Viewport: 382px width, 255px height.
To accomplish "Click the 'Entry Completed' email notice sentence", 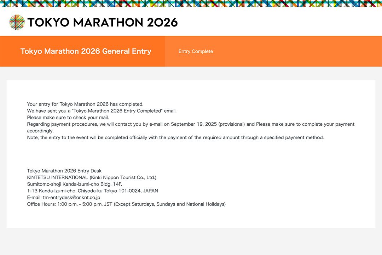I will 102,111.
